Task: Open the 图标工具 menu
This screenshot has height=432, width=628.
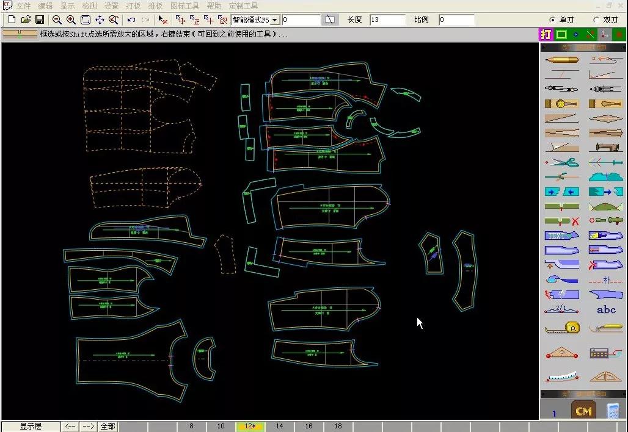Action: tap(184, 5)
